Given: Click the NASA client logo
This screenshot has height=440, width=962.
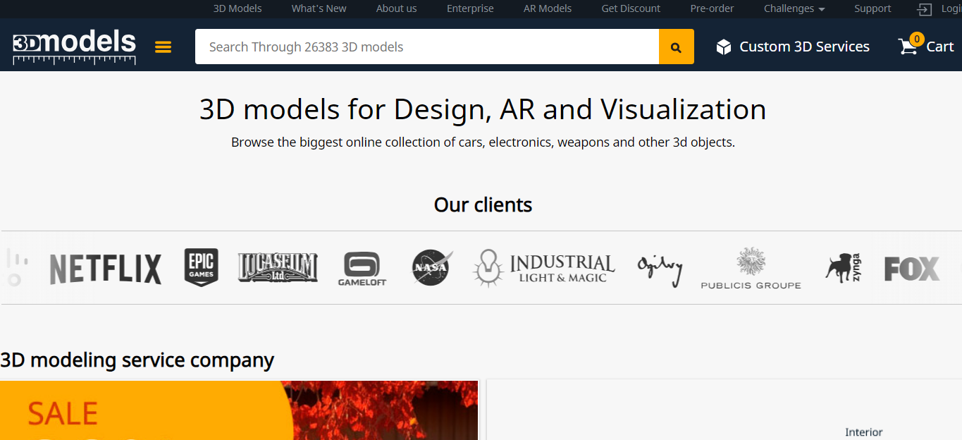Looking at the screenshot, I should click(432, 268).
